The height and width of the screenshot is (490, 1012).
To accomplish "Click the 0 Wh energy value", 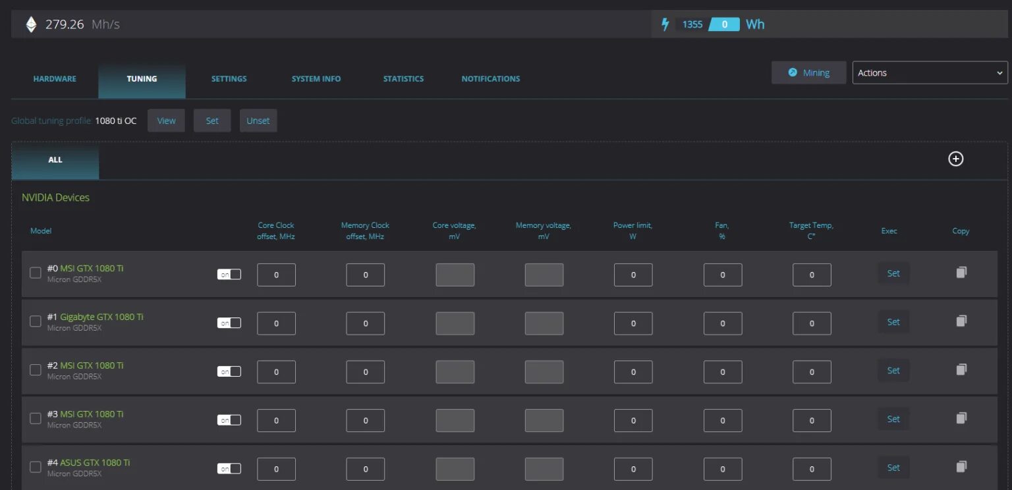I will point(725,24).
